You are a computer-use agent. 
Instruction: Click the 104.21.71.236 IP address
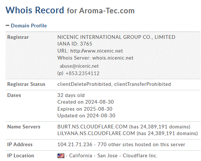(x=75, y=144)
